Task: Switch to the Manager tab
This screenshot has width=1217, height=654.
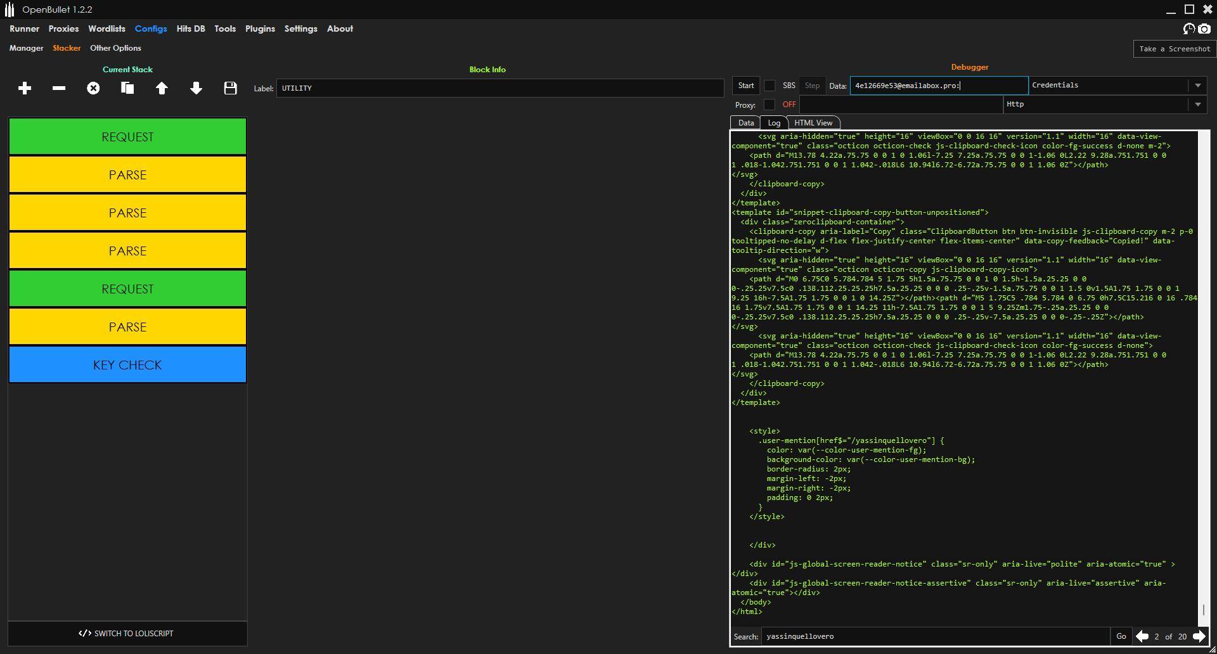Action: pyautogui.click(x=26, y=48)
